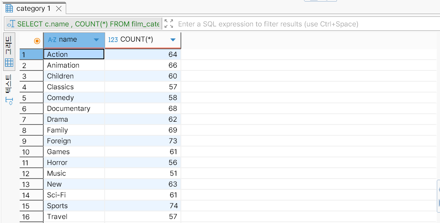This screenshot has width=440, height=223.
Task: Click the SELECT query text box
Action: click(88, 24)
